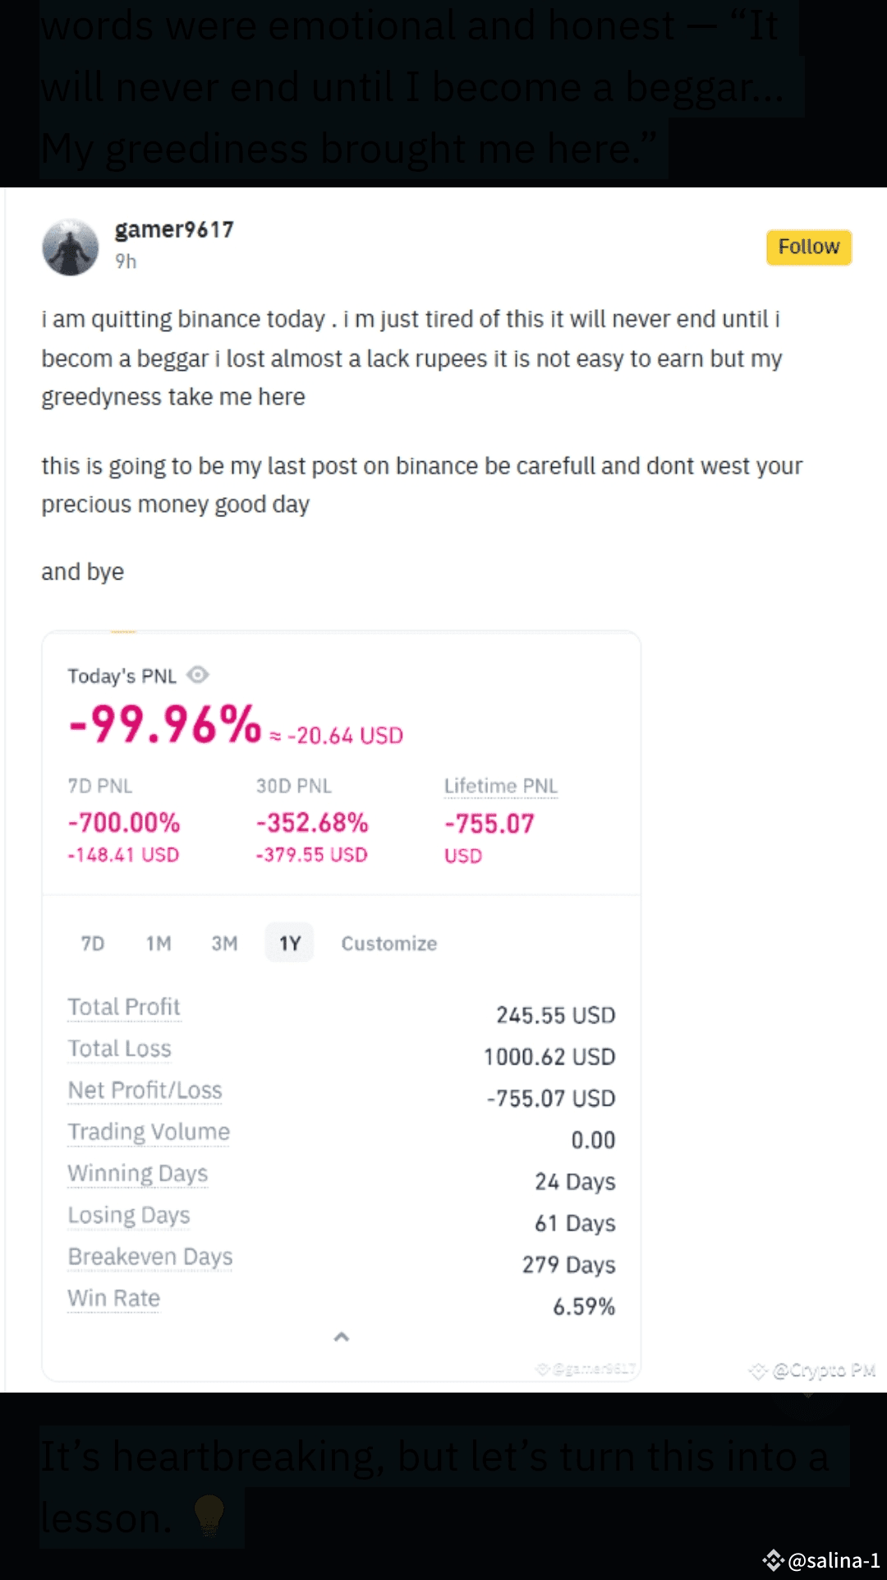Choose the 3M period tab
Screen dimensions: 887x1580
[224, 943]
